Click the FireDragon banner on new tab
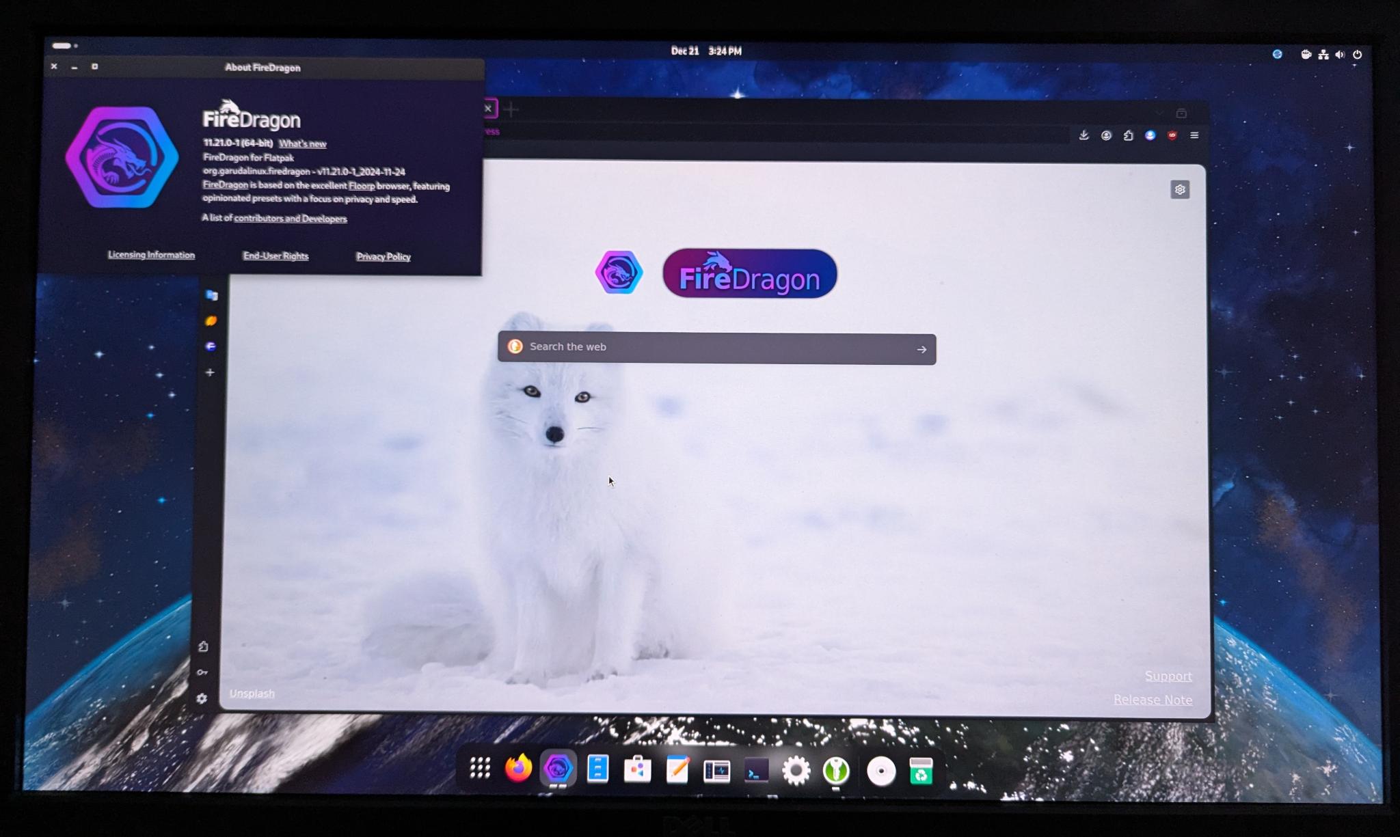The image size is (1400, 837). click(x=750, y=273)
